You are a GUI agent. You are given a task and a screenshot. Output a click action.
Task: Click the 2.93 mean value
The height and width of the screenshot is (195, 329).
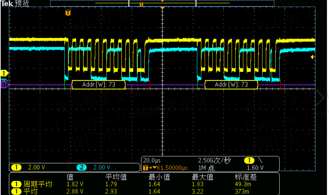(111, 191)
